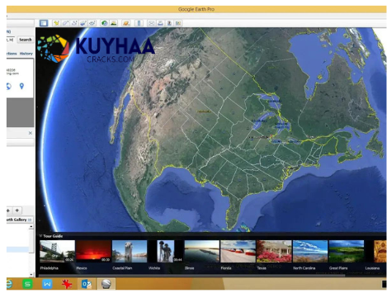Open the Ruler tool
Screen dimensions: 387x298
click(x=139, y=23)
